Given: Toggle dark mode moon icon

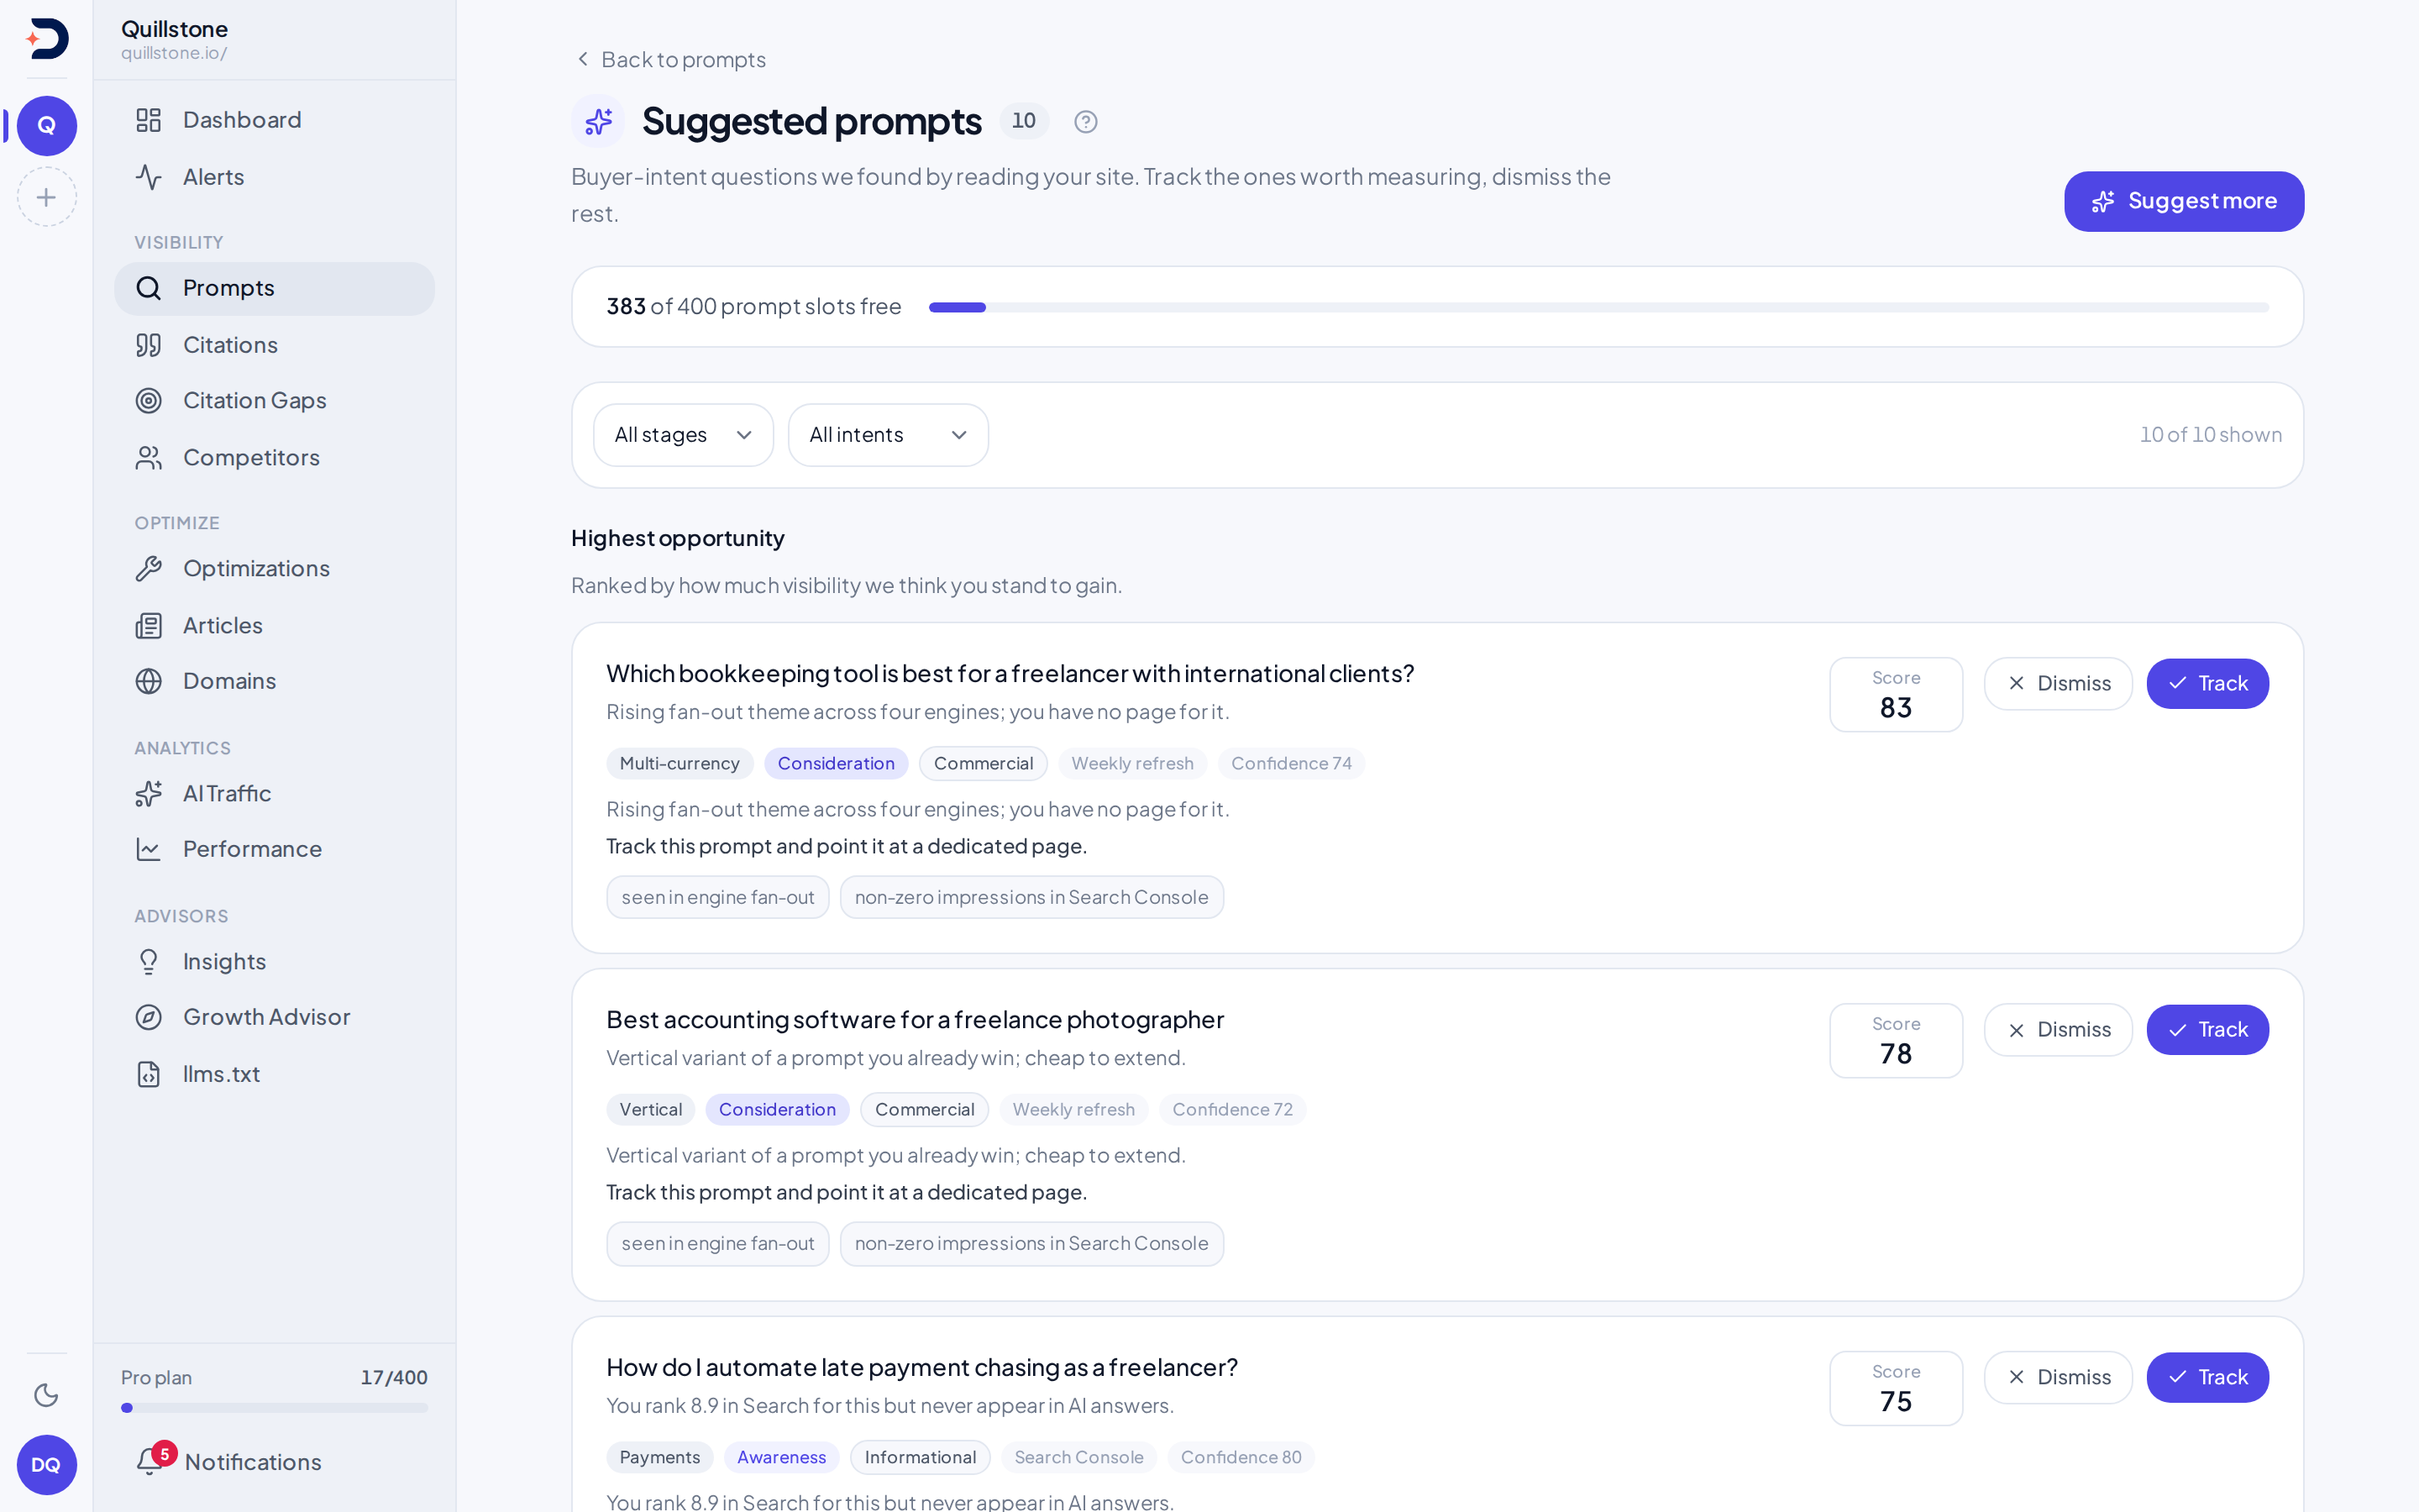Looking at the screenshot, I should coord(46,1395).
